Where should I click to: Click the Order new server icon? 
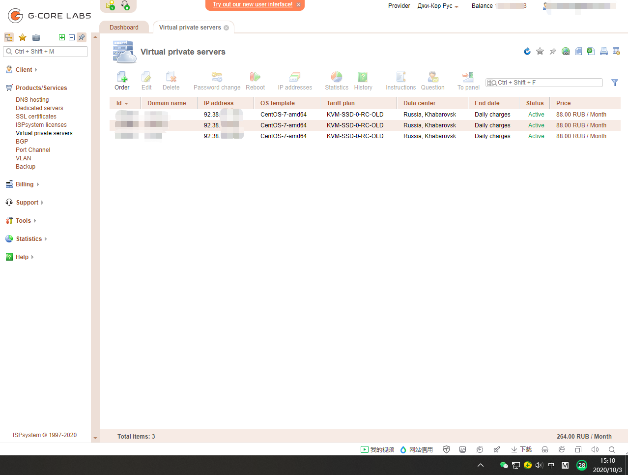[x=122, y=77]
